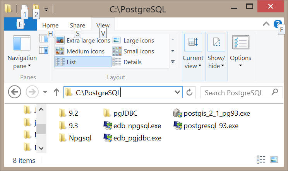The height and width of the screenshot is (171, 288).
Task: Select edb_pgjdbc.exe file
Action: pyautogui.click(x=132, y=138)
